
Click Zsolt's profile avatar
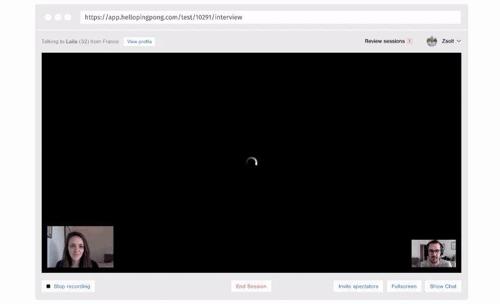(432, 41)
